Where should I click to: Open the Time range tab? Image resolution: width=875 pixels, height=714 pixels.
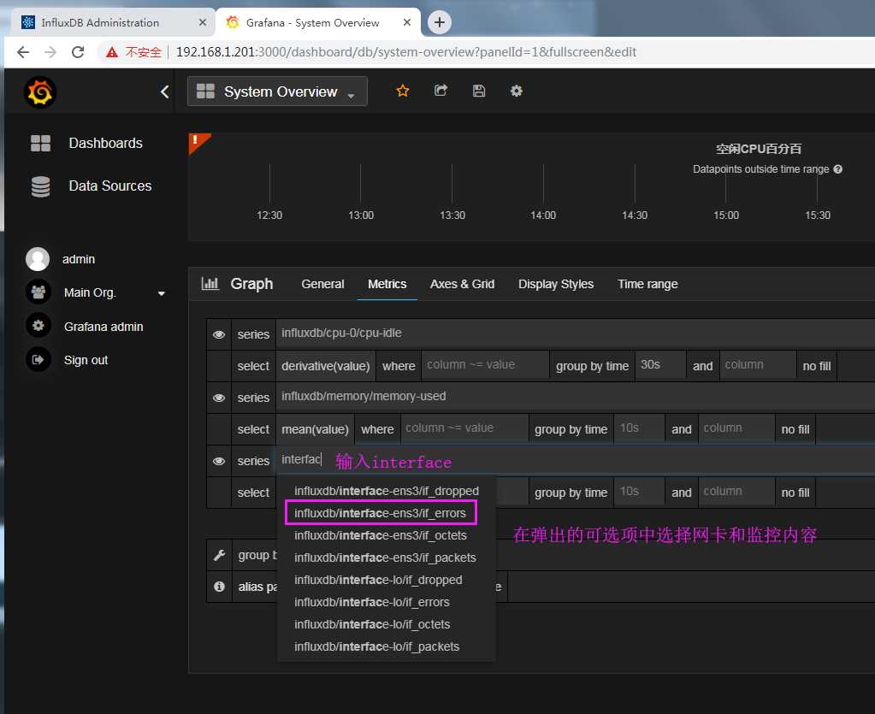pos(647,284)
